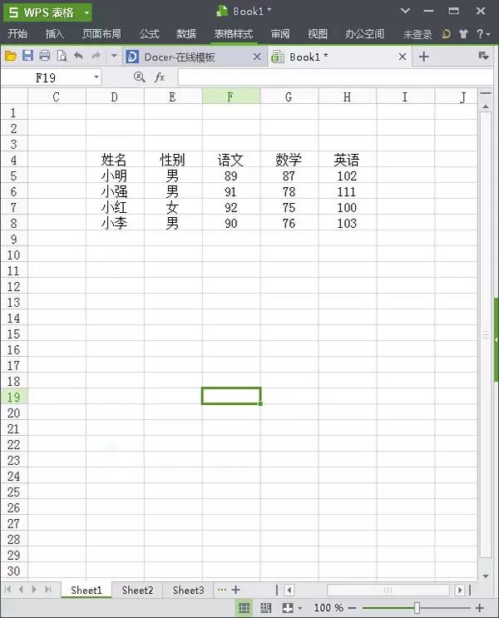Switch to Sheet3 tab
This screenshot has height=618, width=499.
(189, 590)
